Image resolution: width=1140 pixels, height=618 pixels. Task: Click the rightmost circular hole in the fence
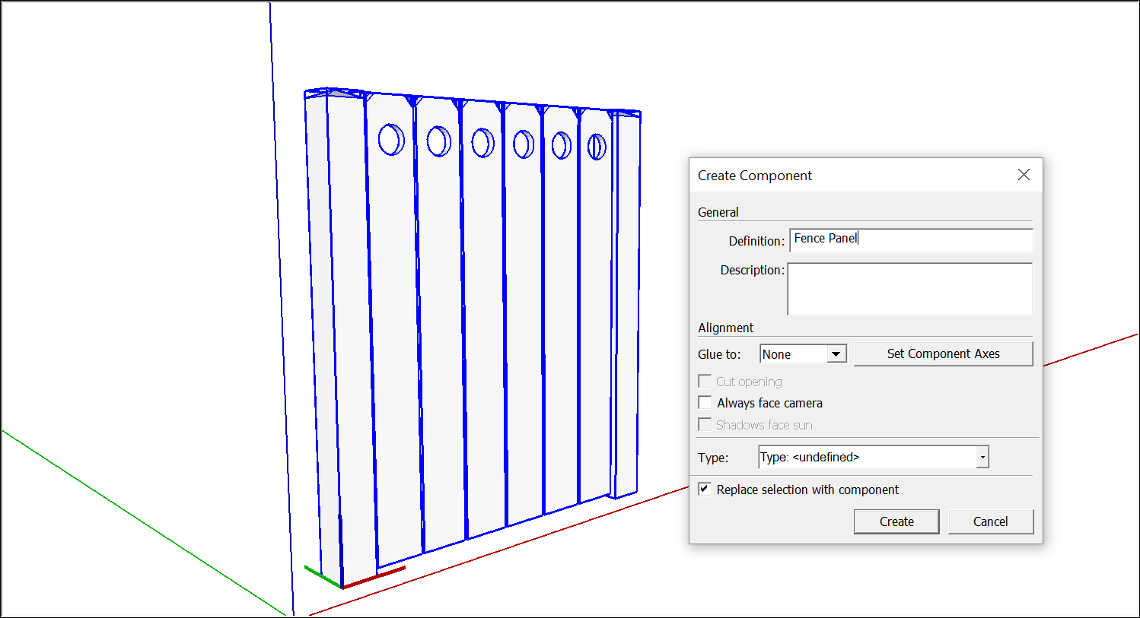coord(597,147)
